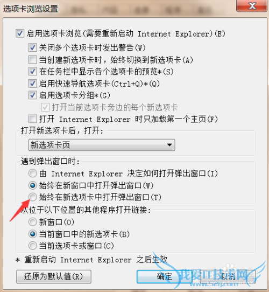
Task: Select 始终在新窗口中打开弹出窗口 radio button
Action: click(x=33, y=185)
